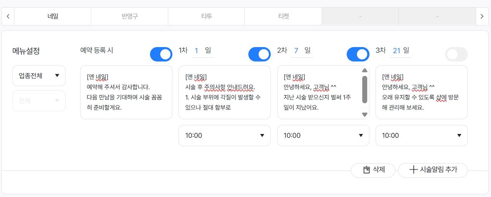Disable the 1차 notification toggle

(259, 54)
